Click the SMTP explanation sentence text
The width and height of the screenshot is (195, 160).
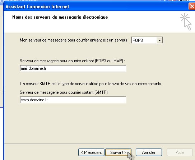pyautogui.click(x=91, y=84)
